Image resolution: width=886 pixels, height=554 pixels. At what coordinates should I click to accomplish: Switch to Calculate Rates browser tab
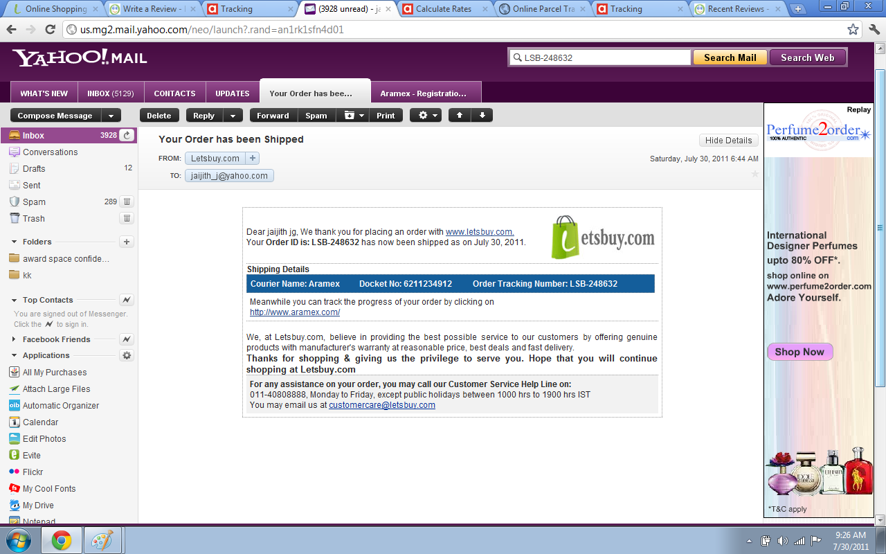(x=443, y=9)
